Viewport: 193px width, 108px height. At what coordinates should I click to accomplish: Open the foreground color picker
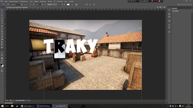coord(1,64)
